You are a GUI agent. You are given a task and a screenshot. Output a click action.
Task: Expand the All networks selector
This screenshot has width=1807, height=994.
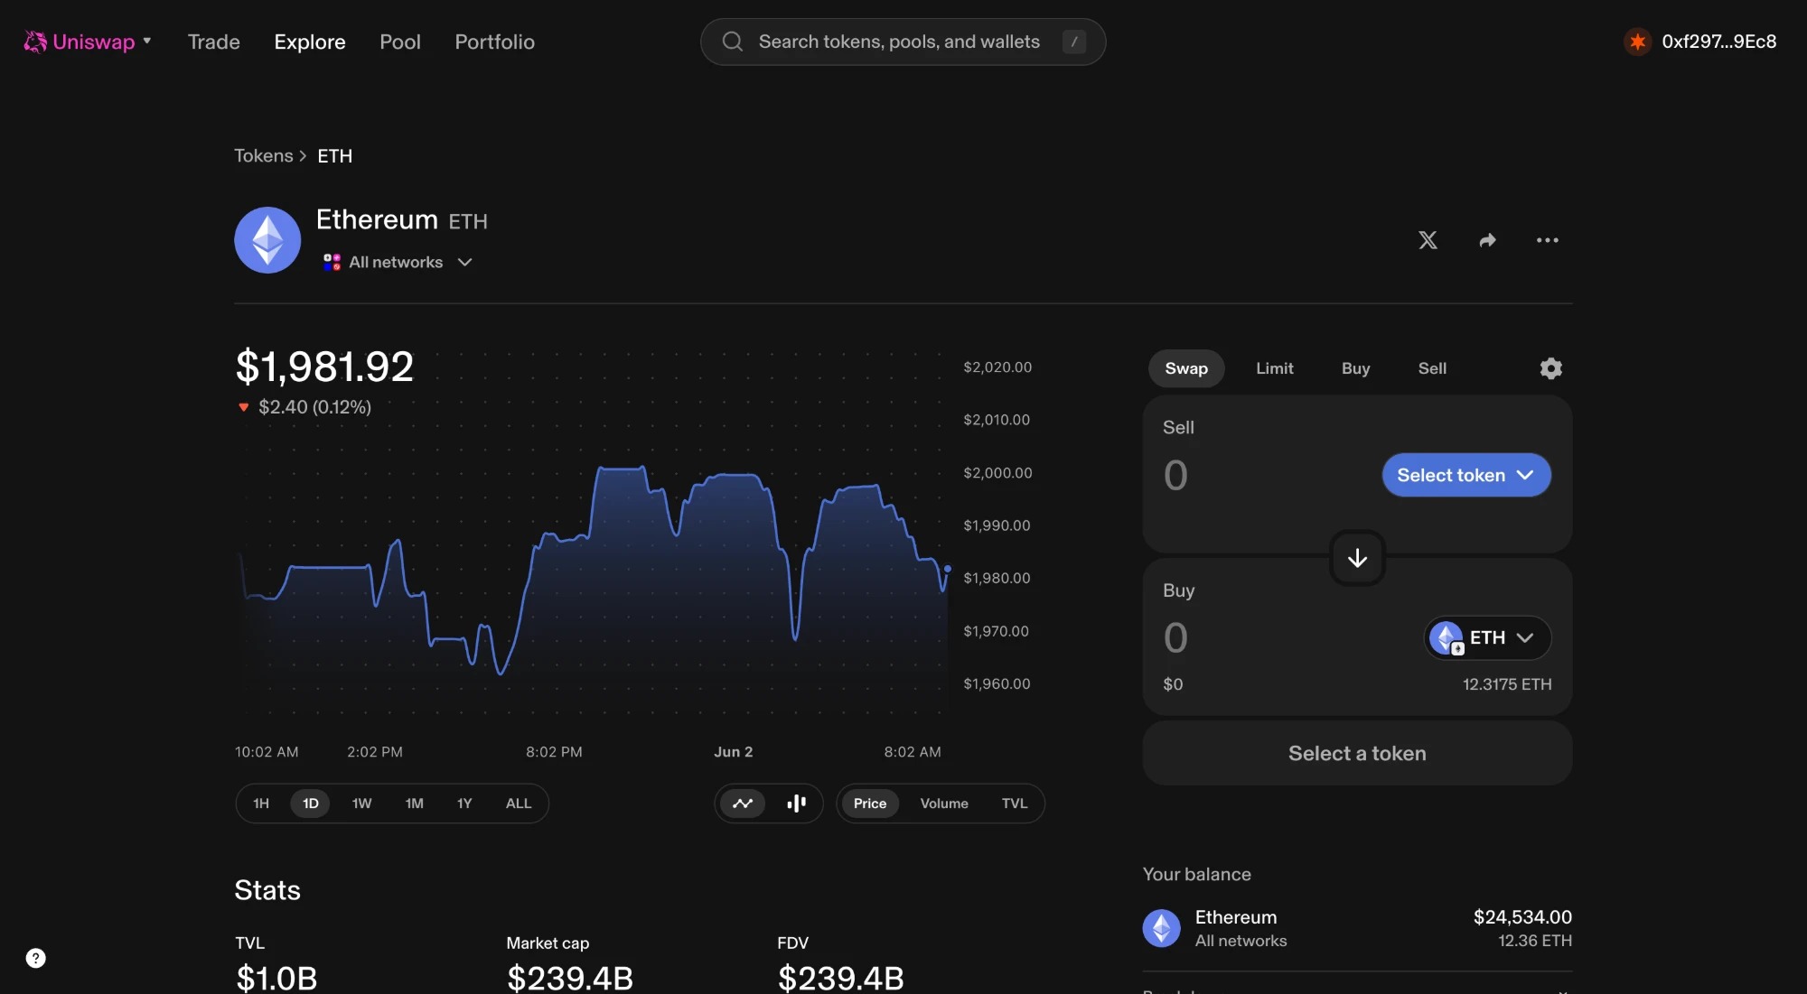[x=398, y=262]
